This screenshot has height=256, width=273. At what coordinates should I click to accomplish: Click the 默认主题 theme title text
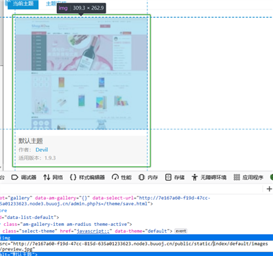31,141
